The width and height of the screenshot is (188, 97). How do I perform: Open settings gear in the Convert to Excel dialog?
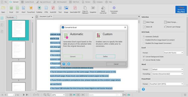point(69,64)
